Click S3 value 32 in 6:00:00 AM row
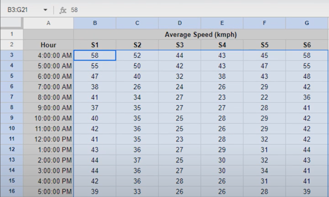The width and height of the screenshot is (329, 197). 180,76
